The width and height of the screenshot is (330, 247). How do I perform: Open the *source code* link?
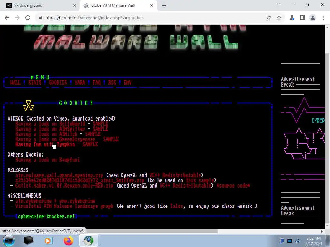233,186
